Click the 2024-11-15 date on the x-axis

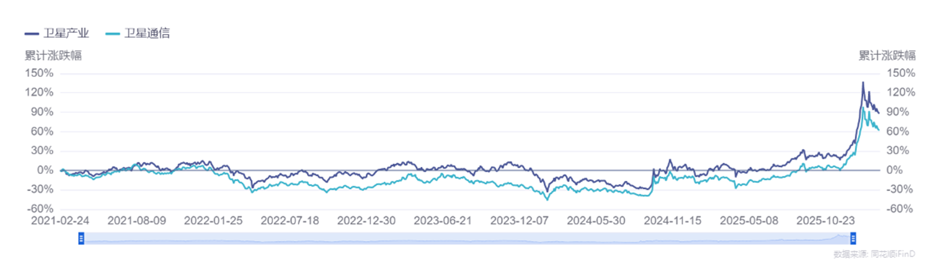click(x=672, y=221)
